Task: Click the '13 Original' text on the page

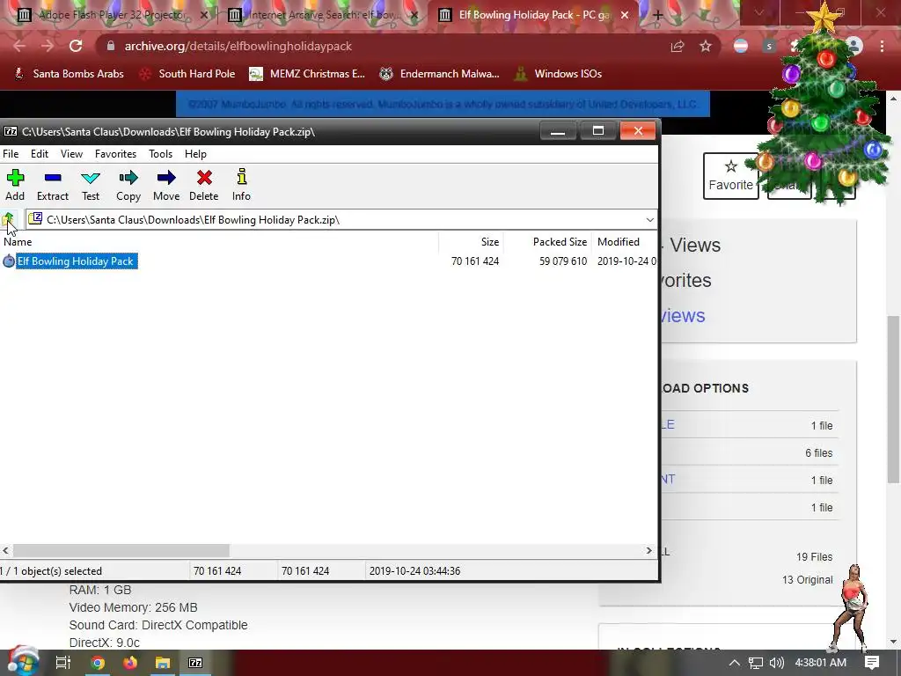Action: click(808, 579)
